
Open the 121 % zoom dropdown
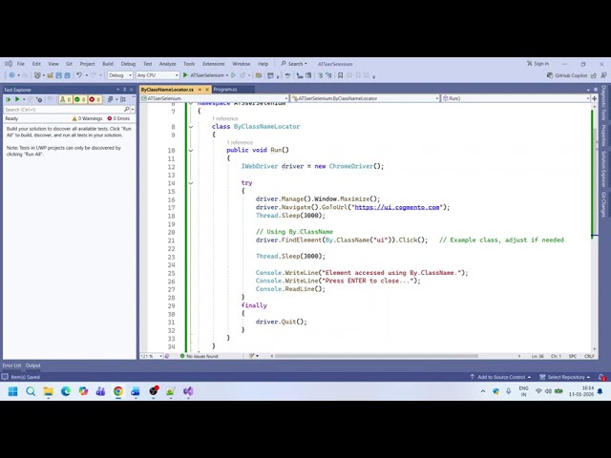click(151, 356)
